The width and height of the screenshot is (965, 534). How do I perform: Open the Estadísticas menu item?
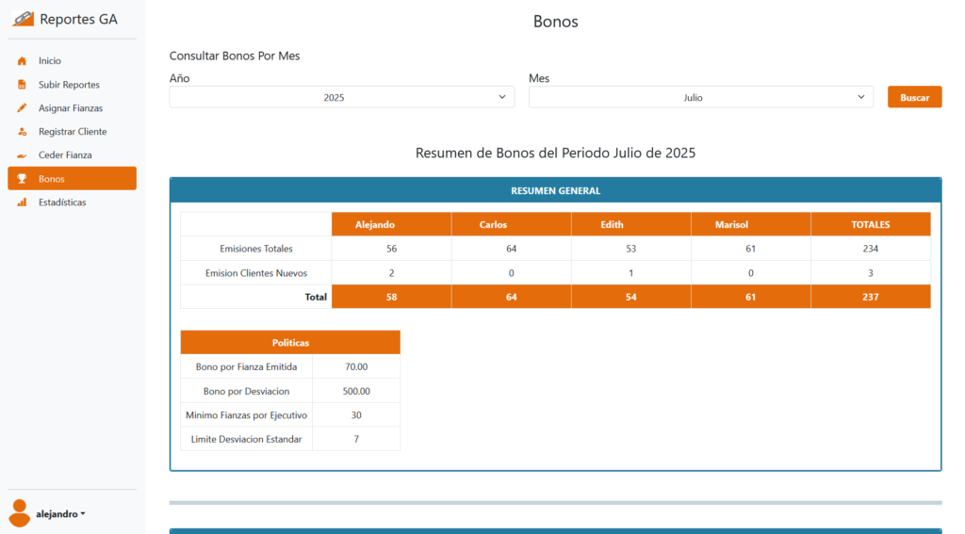(x=62, y=202)
